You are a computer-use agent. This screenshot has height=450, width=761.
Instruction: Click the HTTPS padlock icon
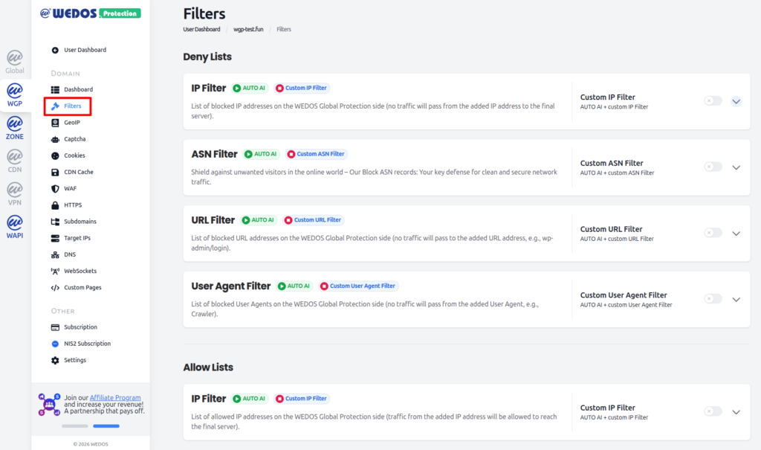pyautogui.click(x=55, y=205)
